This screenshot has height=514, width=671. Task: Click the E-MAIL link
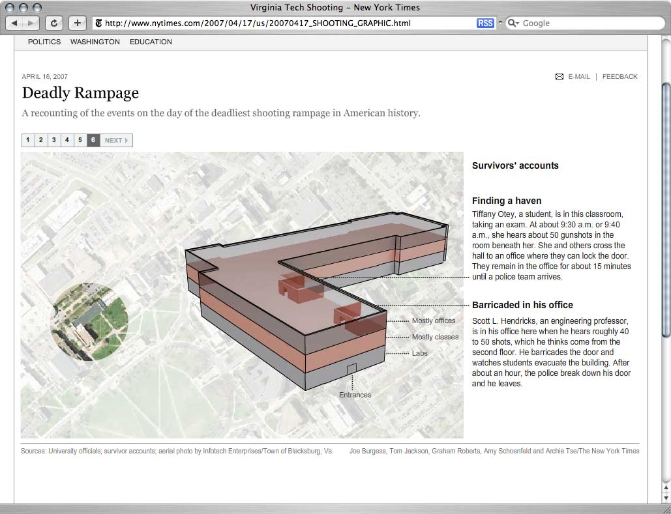click(x=579, y=76)
